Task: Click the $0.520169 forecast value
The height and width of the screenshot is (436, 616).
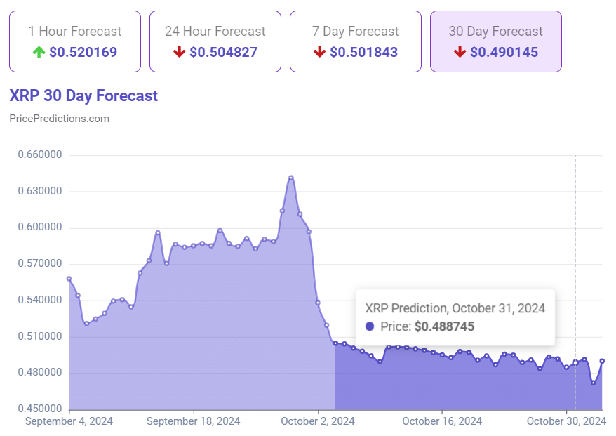Action: click(83, 52)
